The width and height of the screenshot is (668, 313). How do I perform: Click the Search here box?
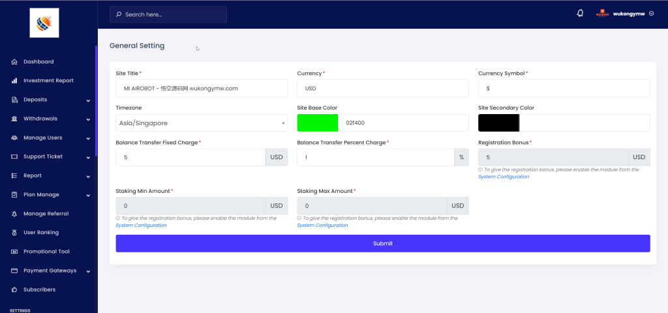tap(168, 14)
